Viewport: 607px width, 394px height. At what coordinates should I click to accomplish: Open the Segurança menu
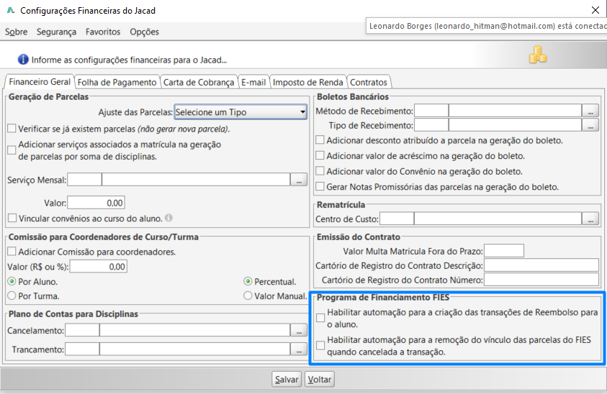tap(56, 32)
